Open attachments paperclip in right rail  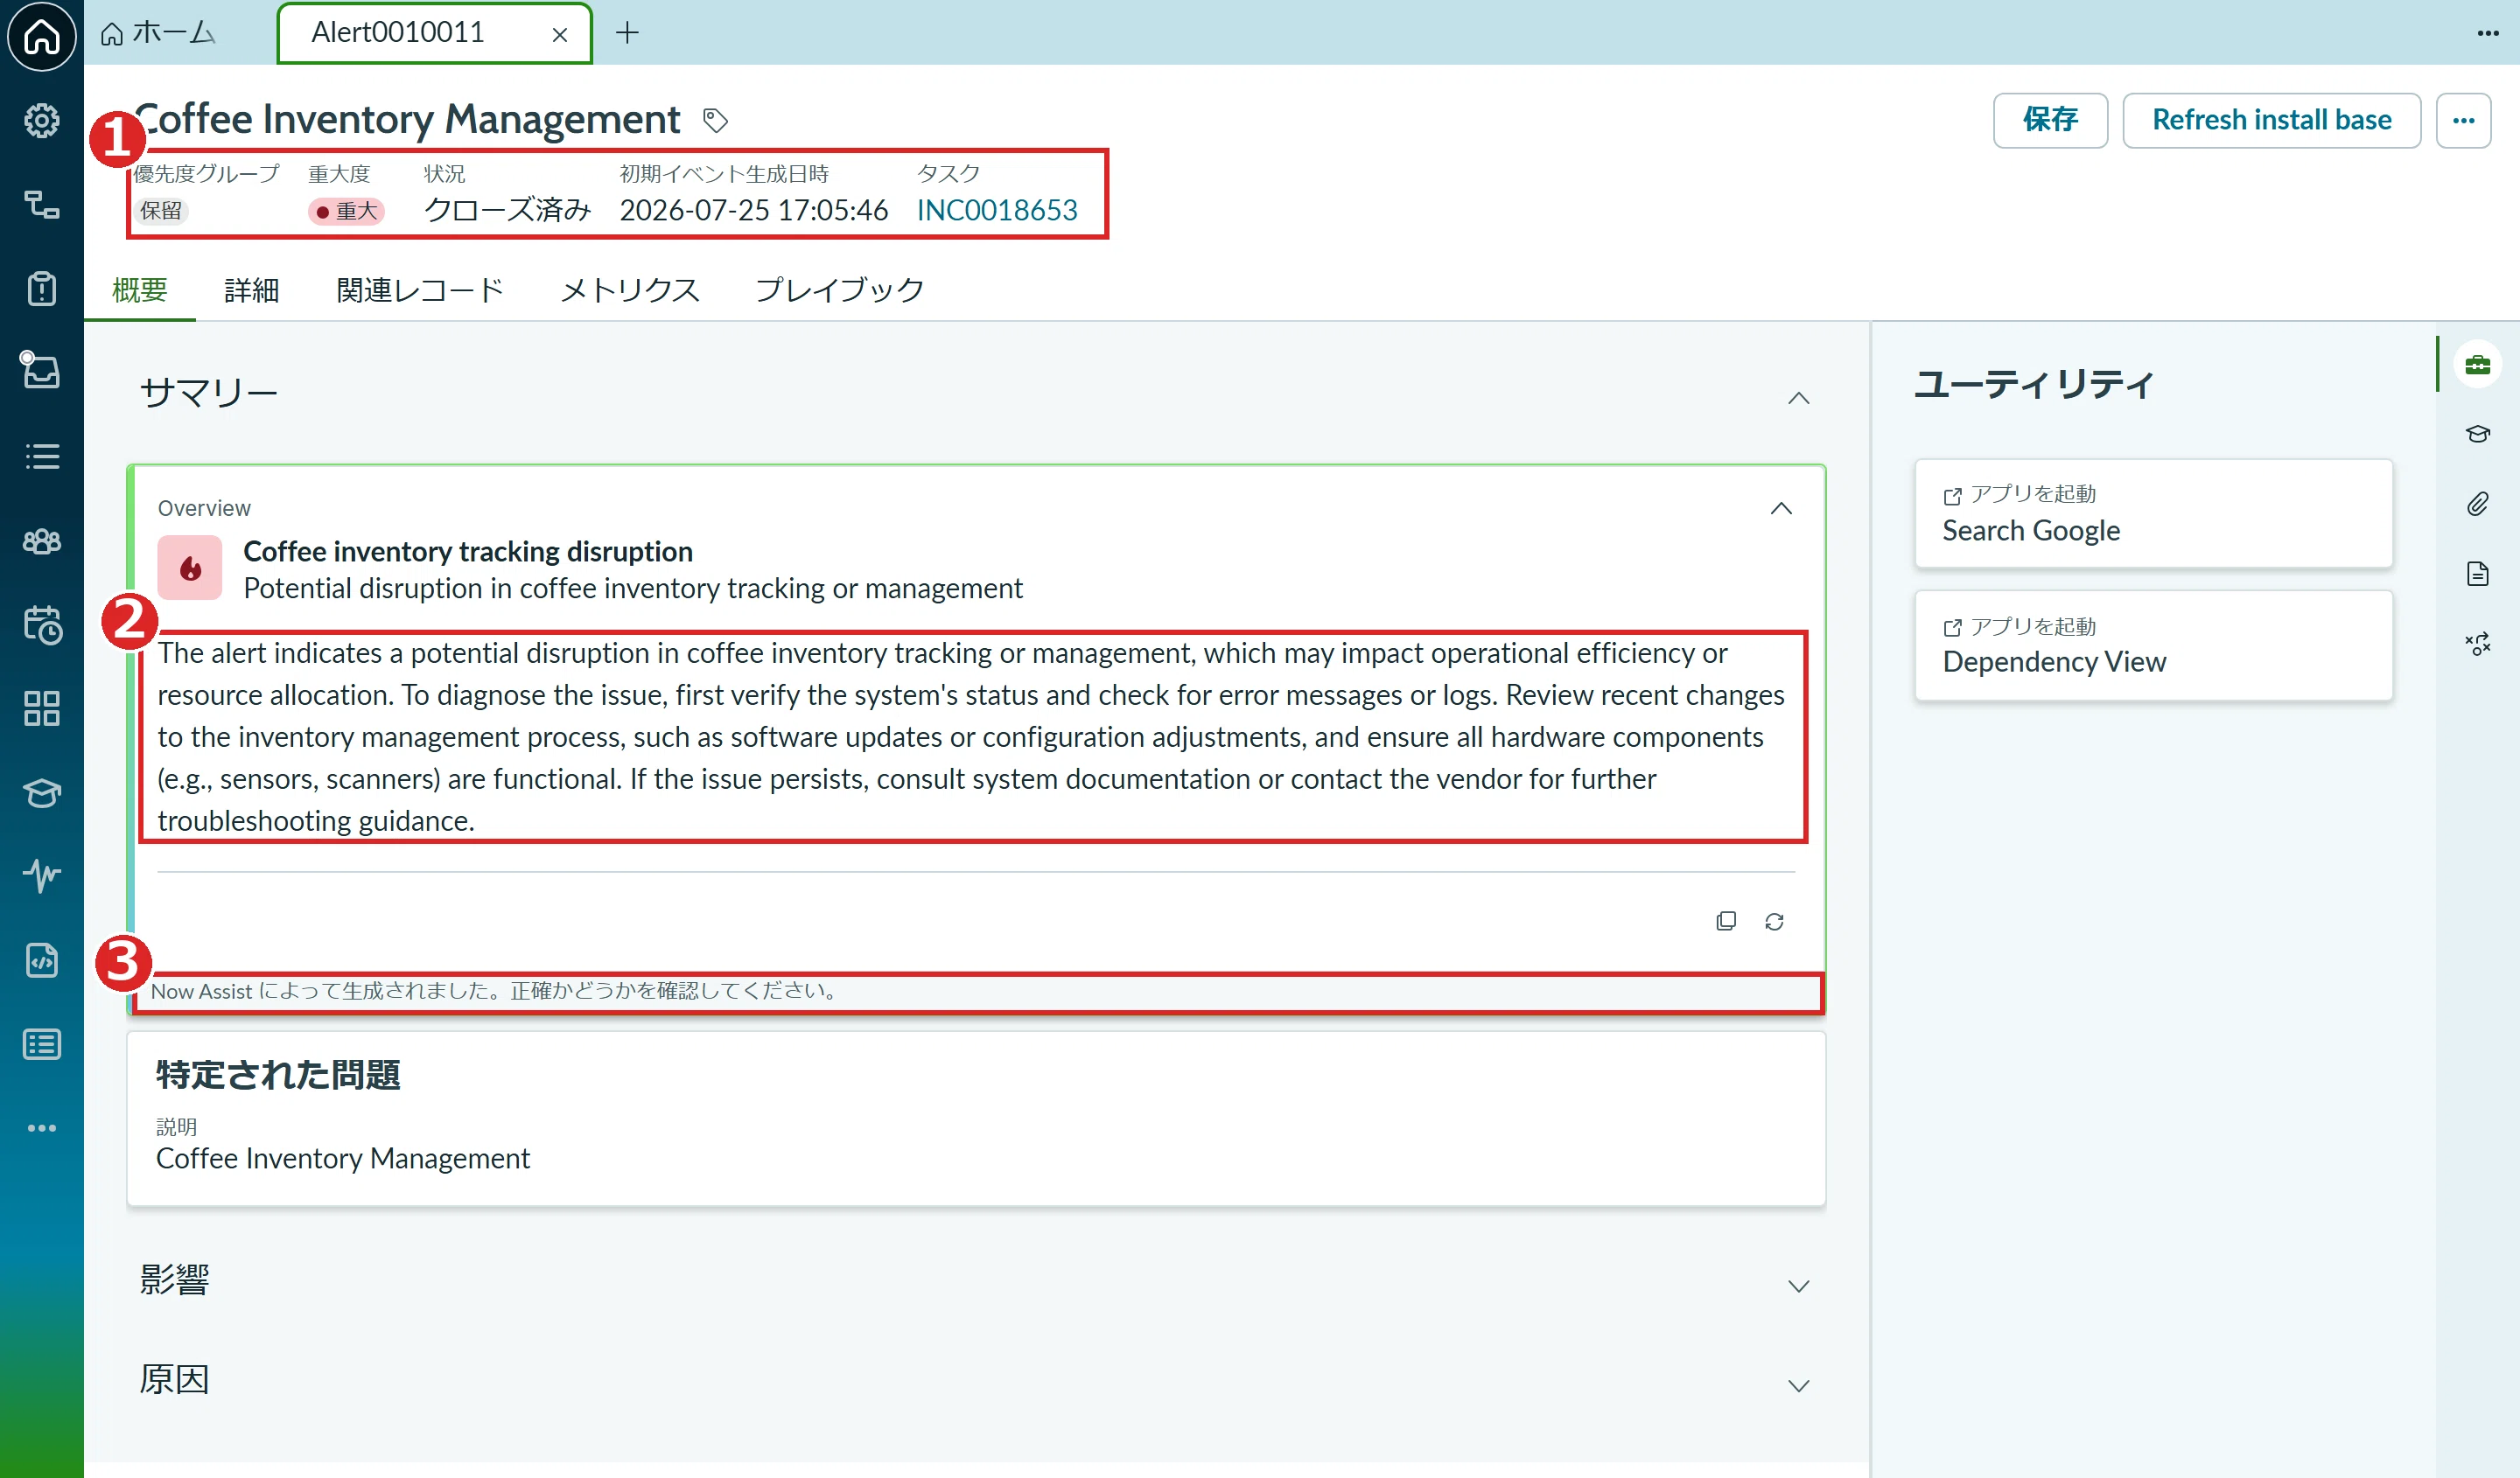pos(2477,504)
